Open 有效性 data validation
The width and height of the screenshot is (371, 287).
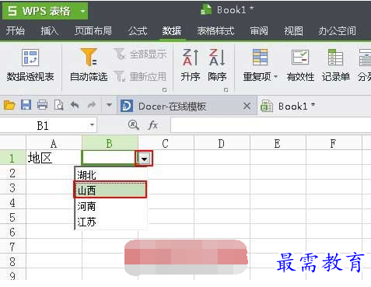click(x=300, y=65)
